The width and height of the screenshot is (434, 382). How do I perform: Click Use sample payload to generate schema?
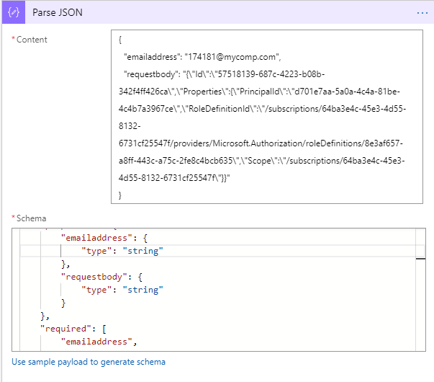(x=89, y=362)
